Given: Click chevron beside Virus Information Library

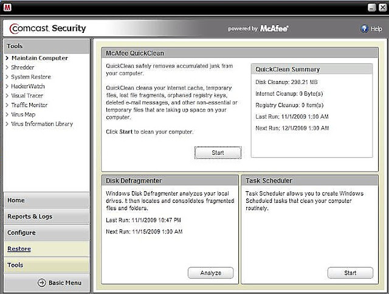Looking at the screenshot, I should click(x=7, y=124).
